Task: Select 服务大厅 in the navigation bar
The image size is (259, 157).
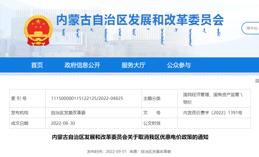Action: pyautogui.click(x=133, y=65)
